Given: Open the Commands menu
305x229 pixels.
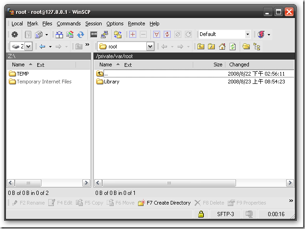Looking at the screenshot, I should click(x=69, y=23).
